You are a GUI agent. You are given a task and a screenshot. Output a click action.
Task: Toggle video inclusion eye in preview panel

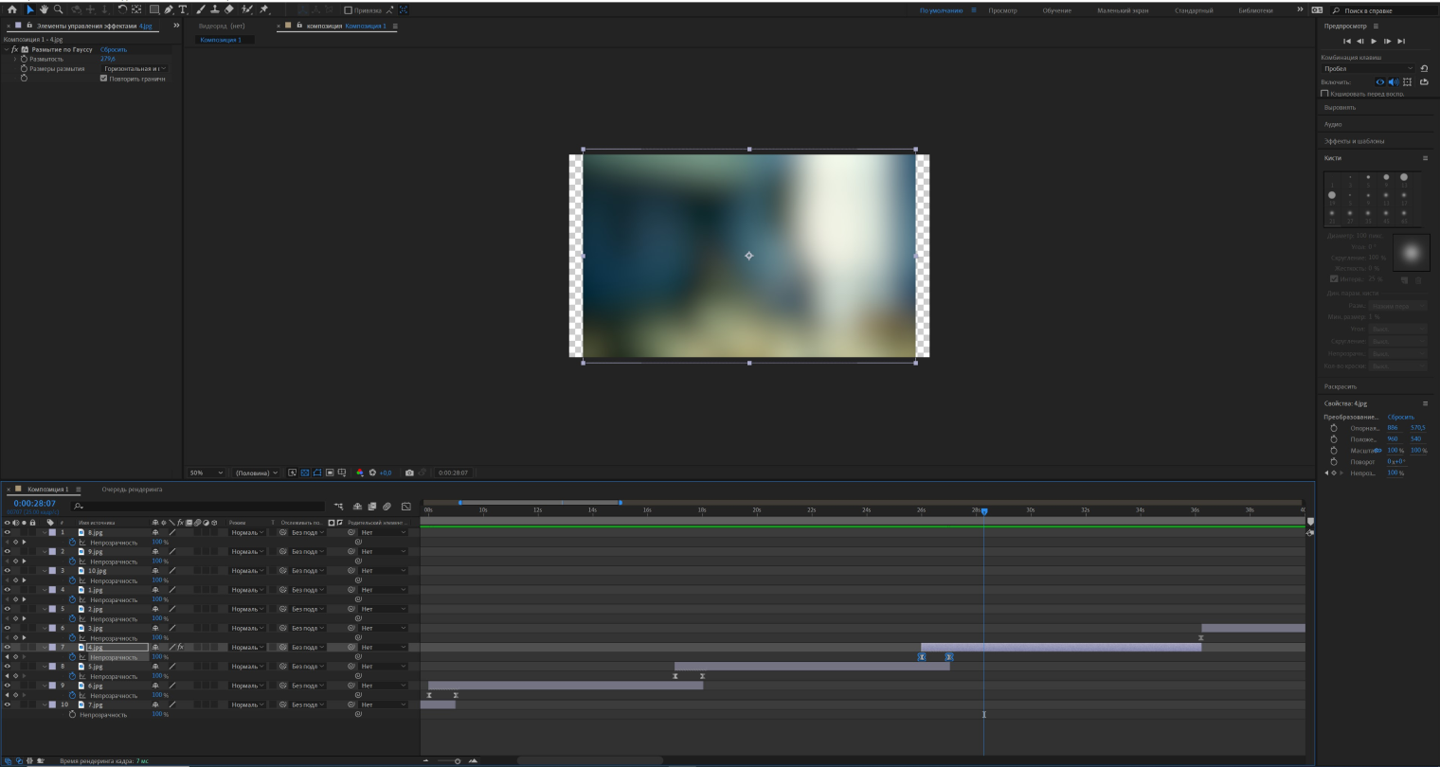click(1379, 82)
